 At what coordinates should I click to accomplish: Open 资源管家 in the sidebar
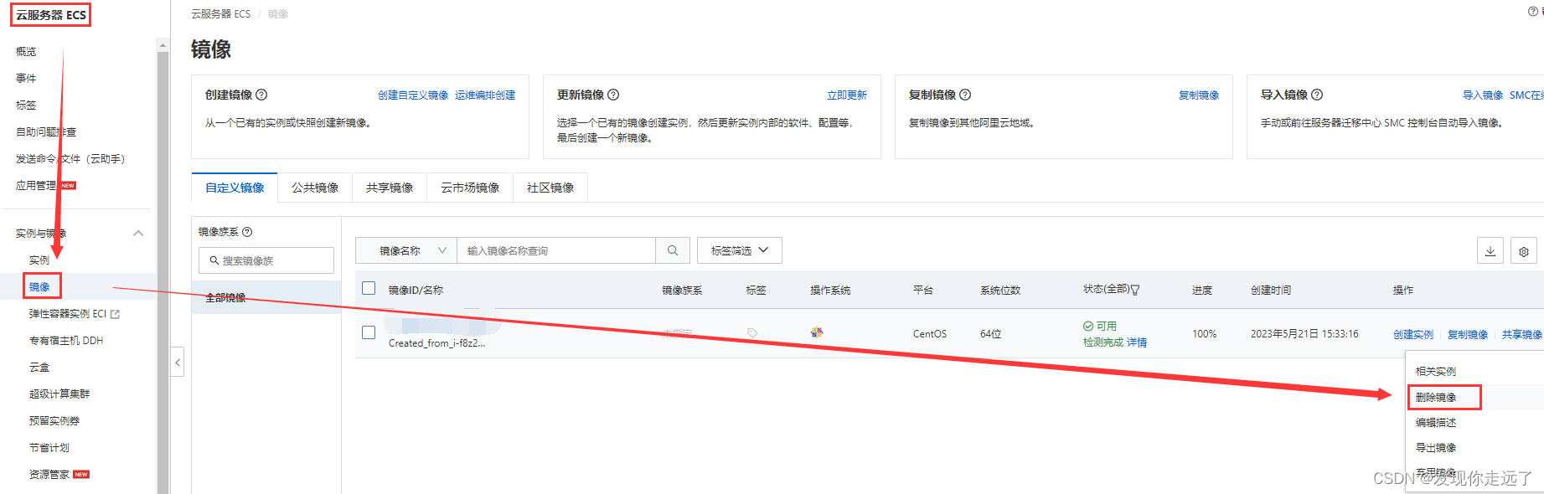click(49, 474)
